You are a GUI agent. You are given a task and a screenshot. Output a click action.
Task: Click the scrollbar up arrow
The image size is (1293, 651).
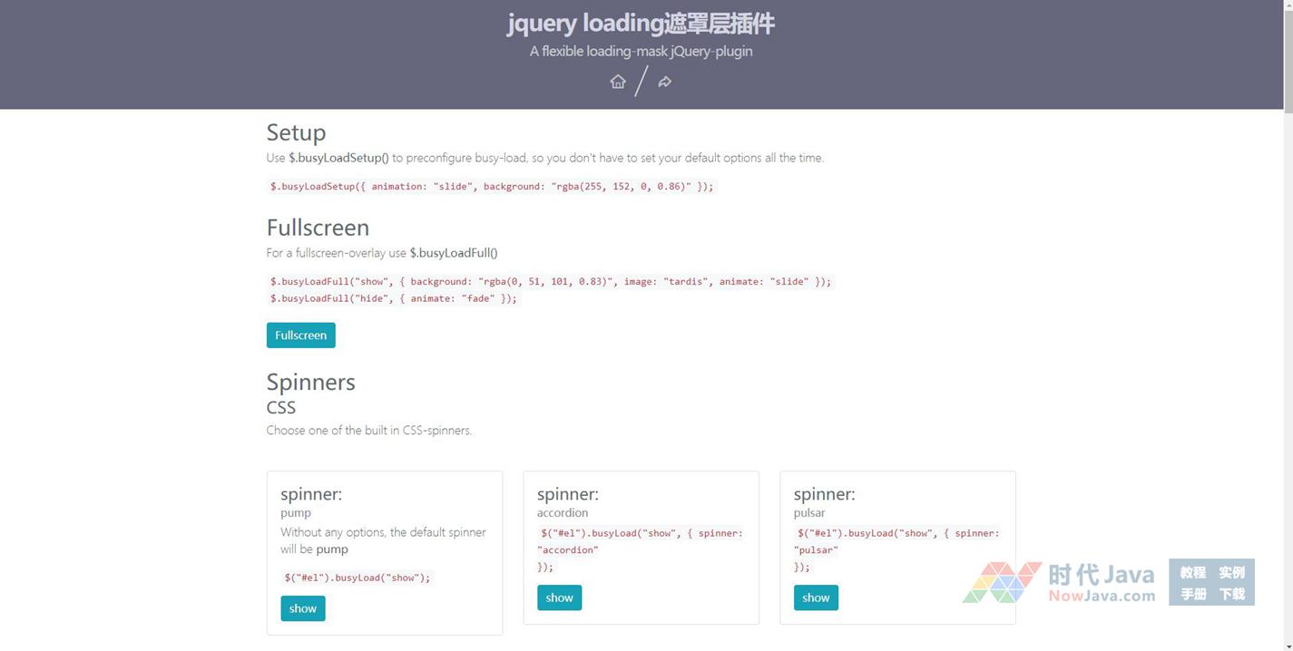[x=1287, y=5]
